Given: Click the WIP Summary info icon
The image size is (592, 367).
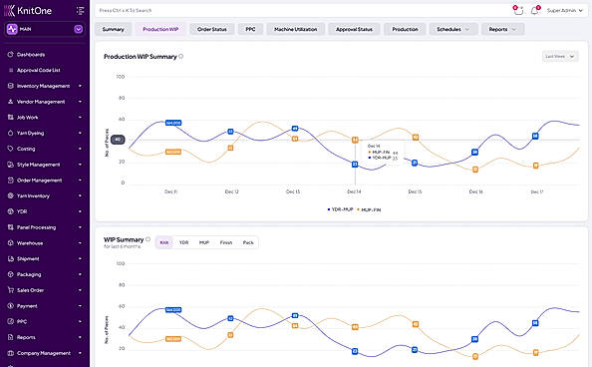Looking at the screenshot, I should 148,239.
